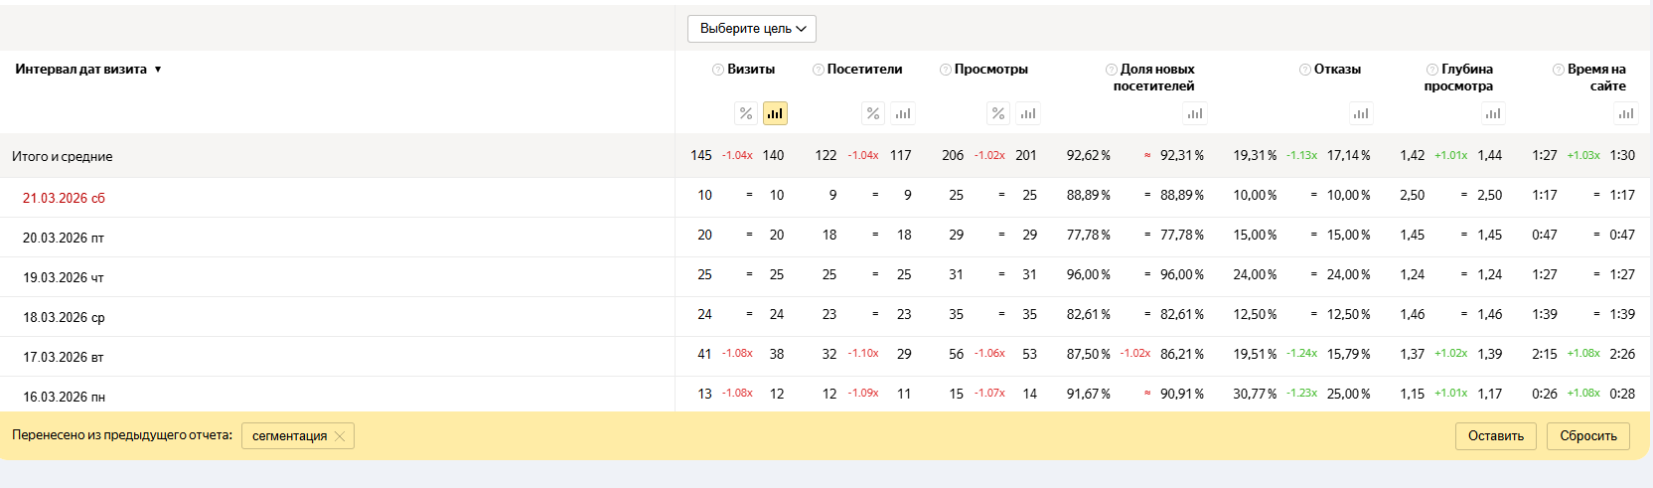The width and height of the screenshot is (1653, 488).
Task: Click help icon next to Отказы
Action: tap(1305, 70)
